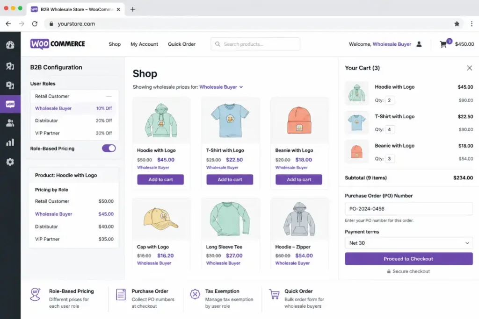
Task: Select the Wholesale Buyer 10% Off role
Action: 73,108
